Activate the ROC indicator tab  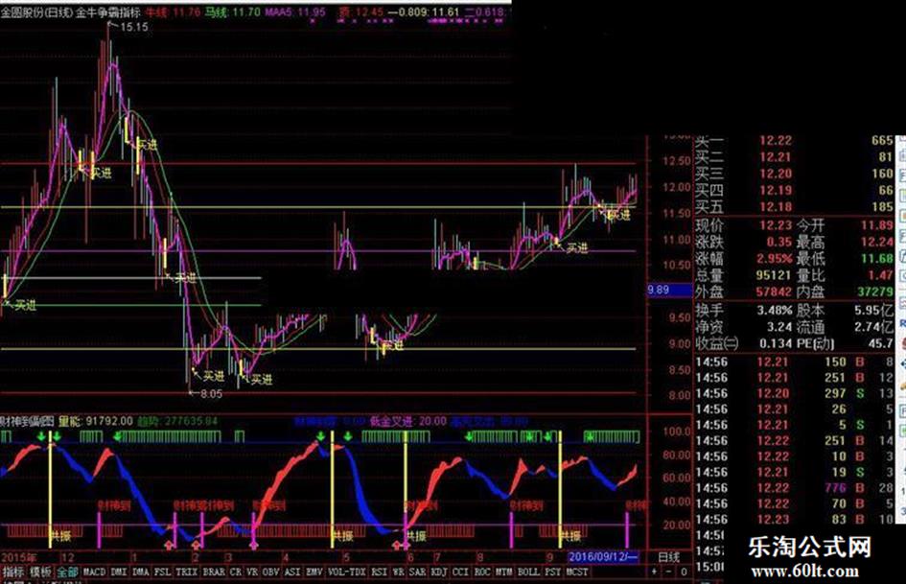482,572
